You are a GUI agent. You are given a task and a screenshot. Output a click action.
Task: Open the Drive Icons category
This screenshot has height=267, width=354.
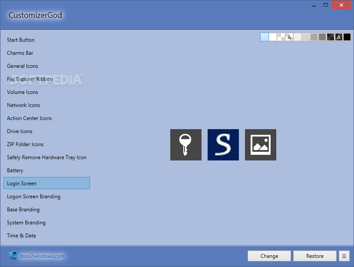pos(47,131)
